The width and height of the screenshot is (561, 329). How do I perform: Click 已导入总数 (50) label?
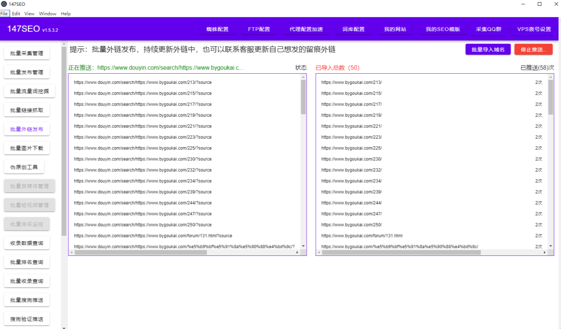[337, 67]
